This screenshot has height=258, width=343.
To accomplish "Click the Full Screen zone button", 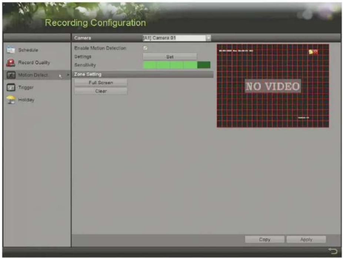I will [101, 83].
